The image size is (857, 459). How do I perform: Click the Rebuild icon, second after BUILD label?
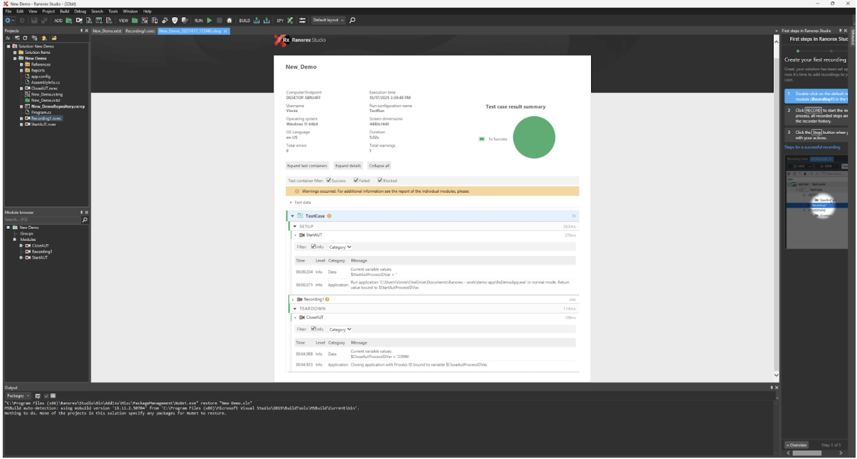[x=267, y=20]
